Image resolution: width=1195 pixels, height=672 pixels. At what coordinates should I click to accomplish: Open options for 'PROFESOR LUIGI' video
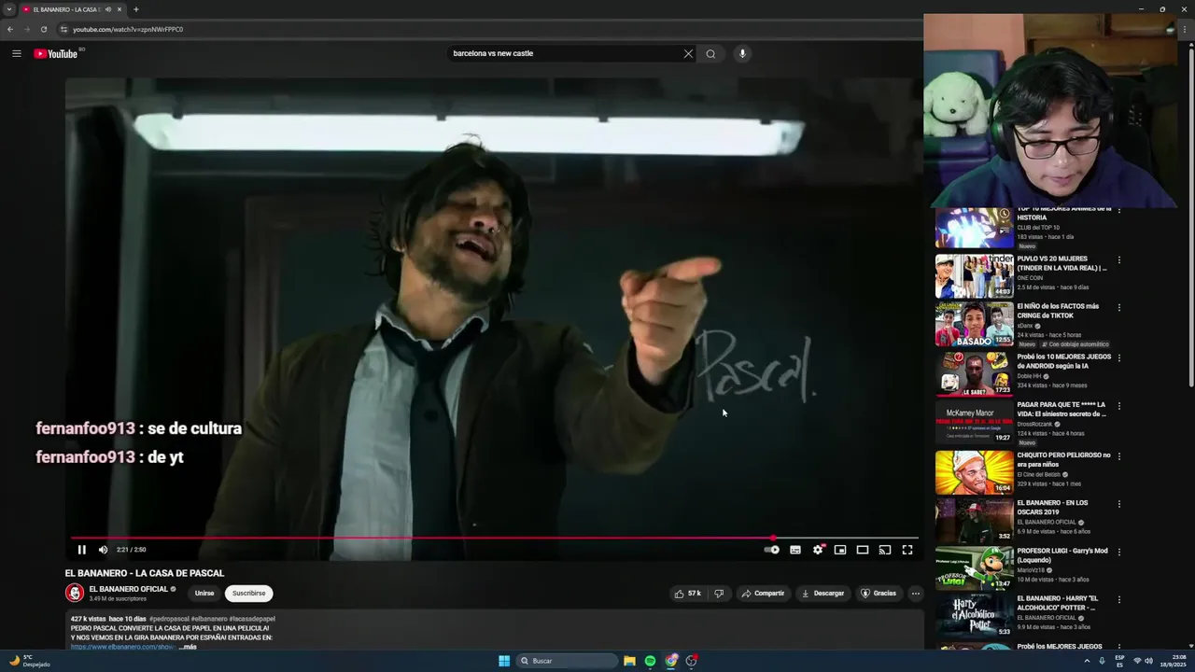[1119, 552]
